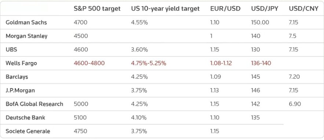This screenshot has width=324, height=140.
Task: Click the Morgan Stanley row label
Action: pyautogui.click(x=26, y=36)
